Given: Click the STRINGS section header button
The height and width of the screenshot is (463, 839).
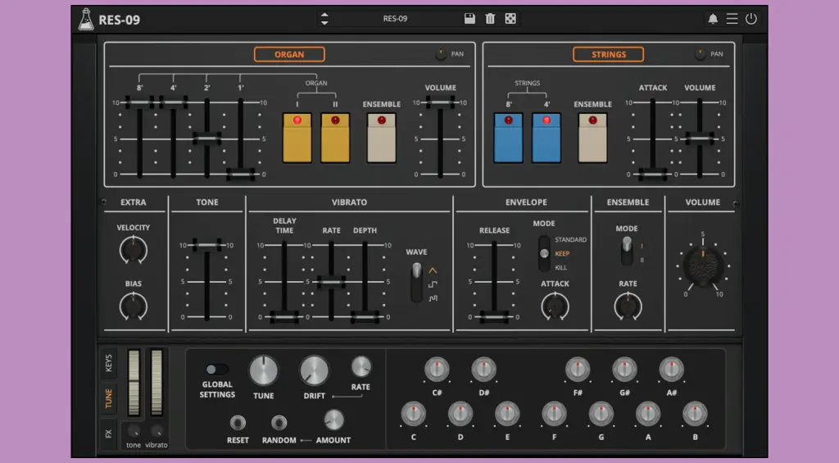Looking at the screenshot, I should (608, 55).
